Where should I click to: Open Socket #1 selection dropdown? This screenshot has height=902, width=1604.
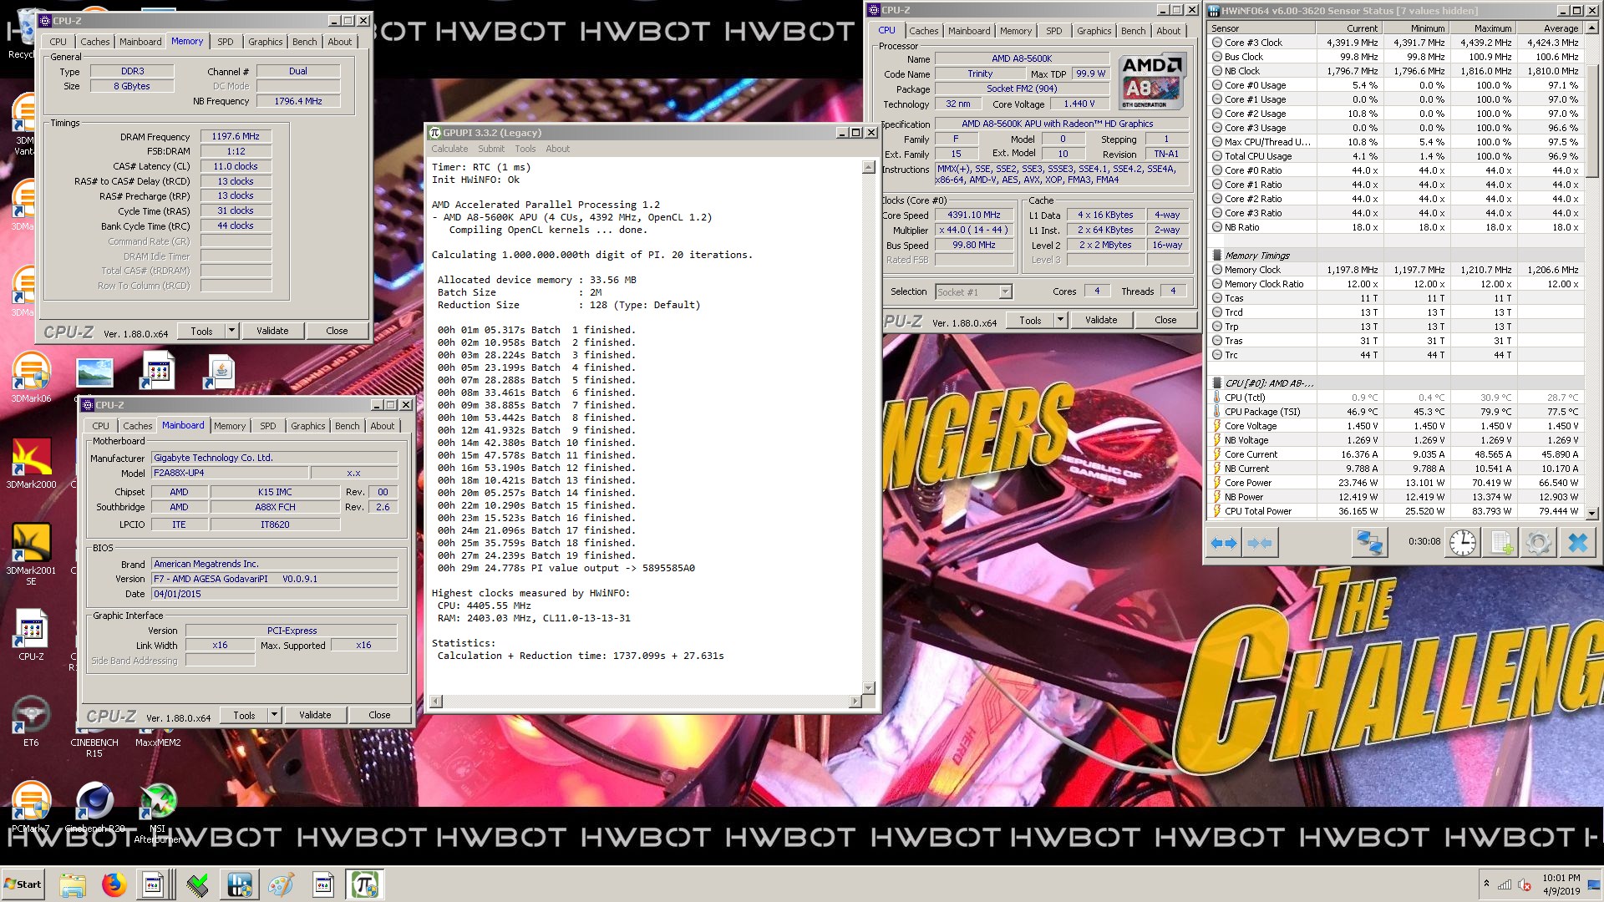pos(1005,291)
